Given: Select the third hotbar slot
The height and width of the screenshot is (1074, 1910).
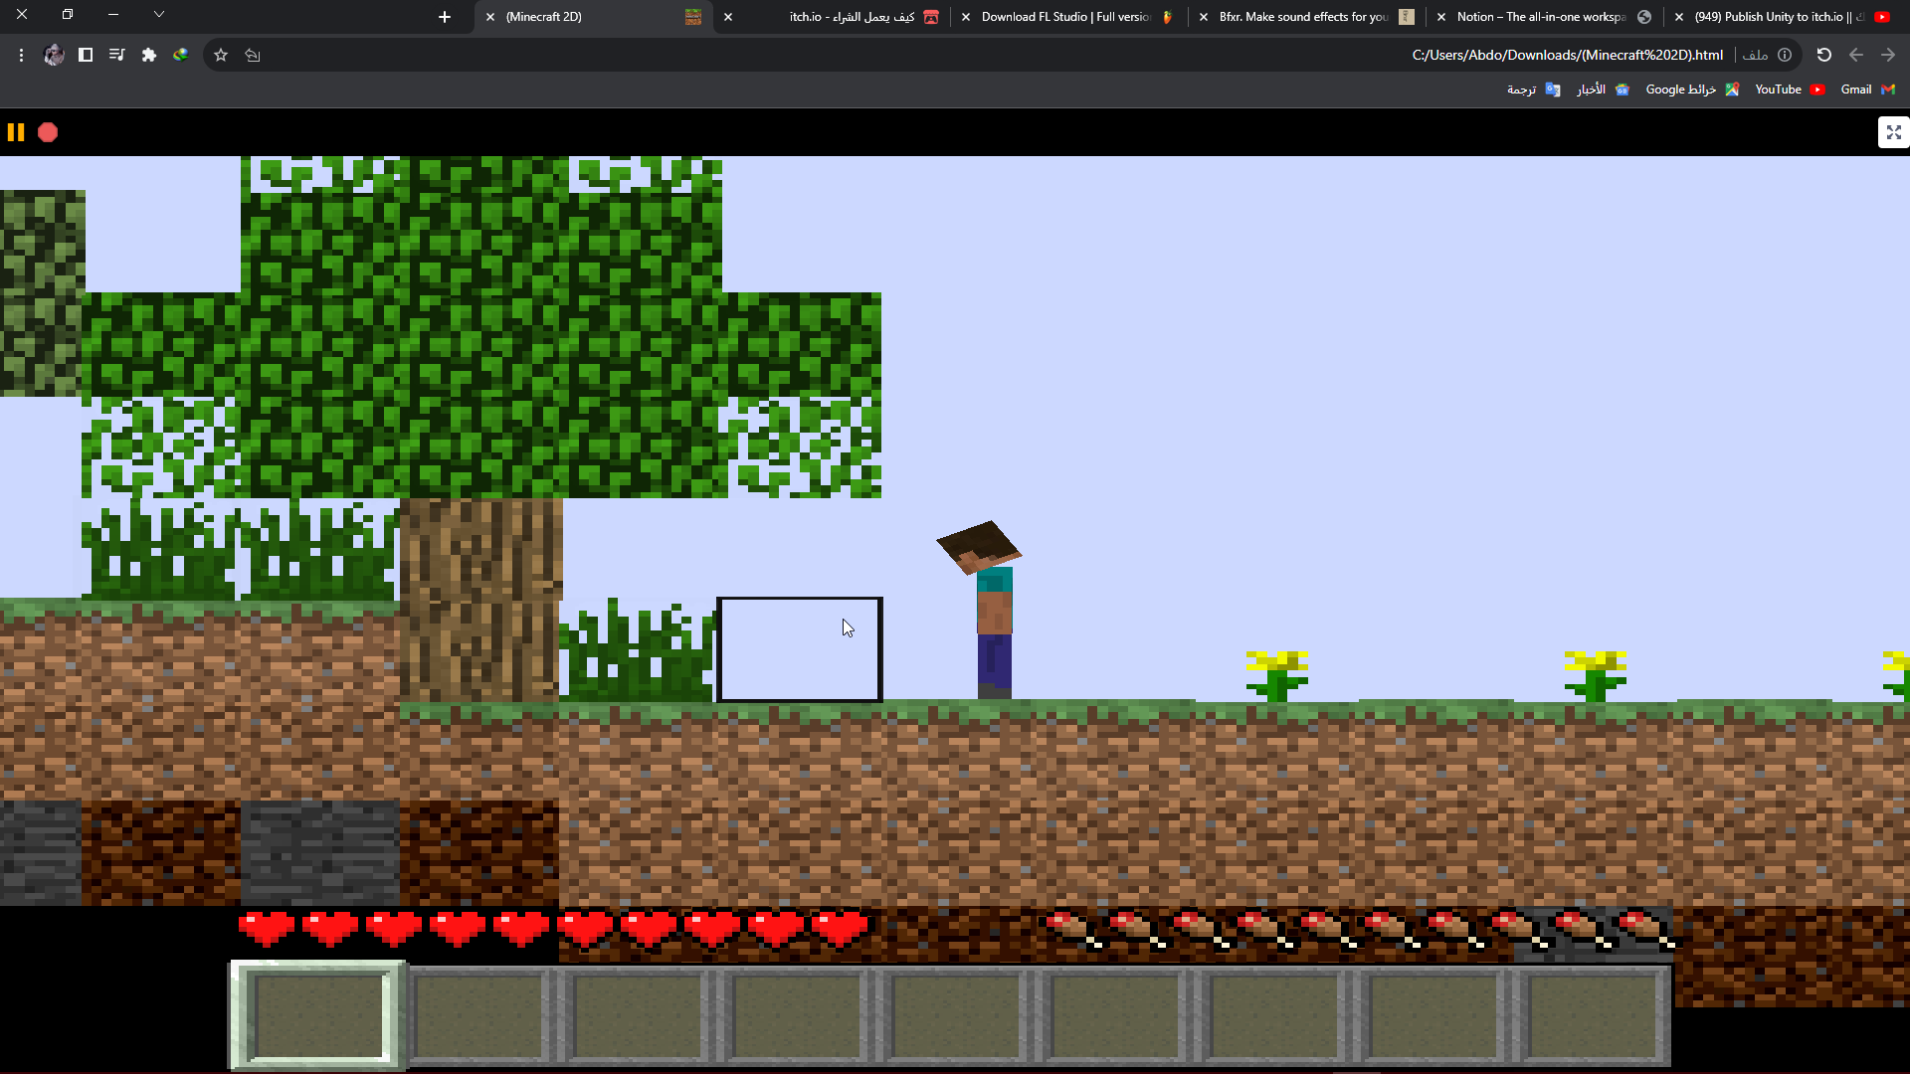Looking at the screenshot, I should 638,1015.
